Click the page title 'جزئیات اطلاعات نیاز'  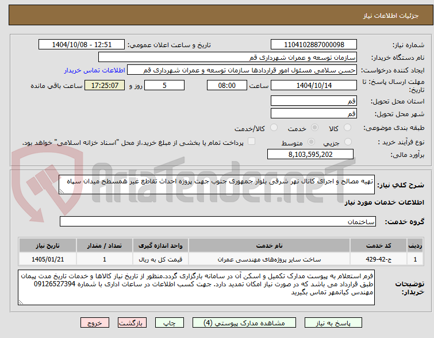click(390, 16)
